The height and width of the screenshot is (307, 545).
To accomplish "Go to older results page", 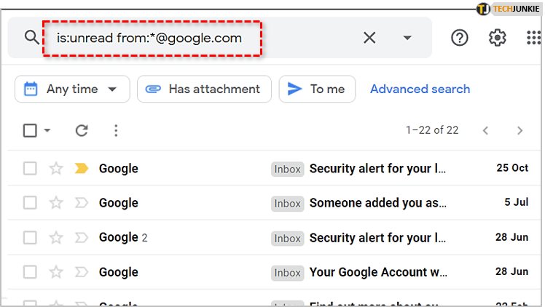I will [519, 131].
